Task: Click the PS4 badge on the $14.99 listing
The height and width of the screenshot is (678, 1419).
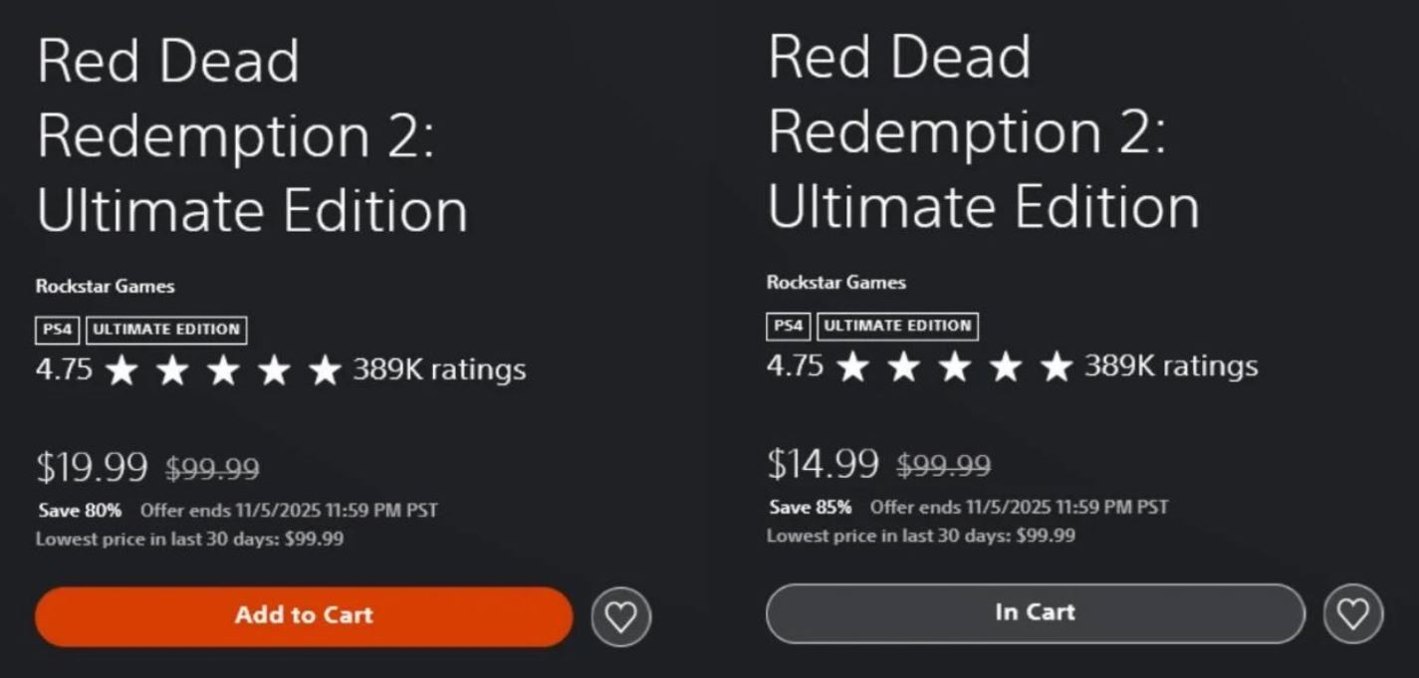Action: click(x=789, y=326)
